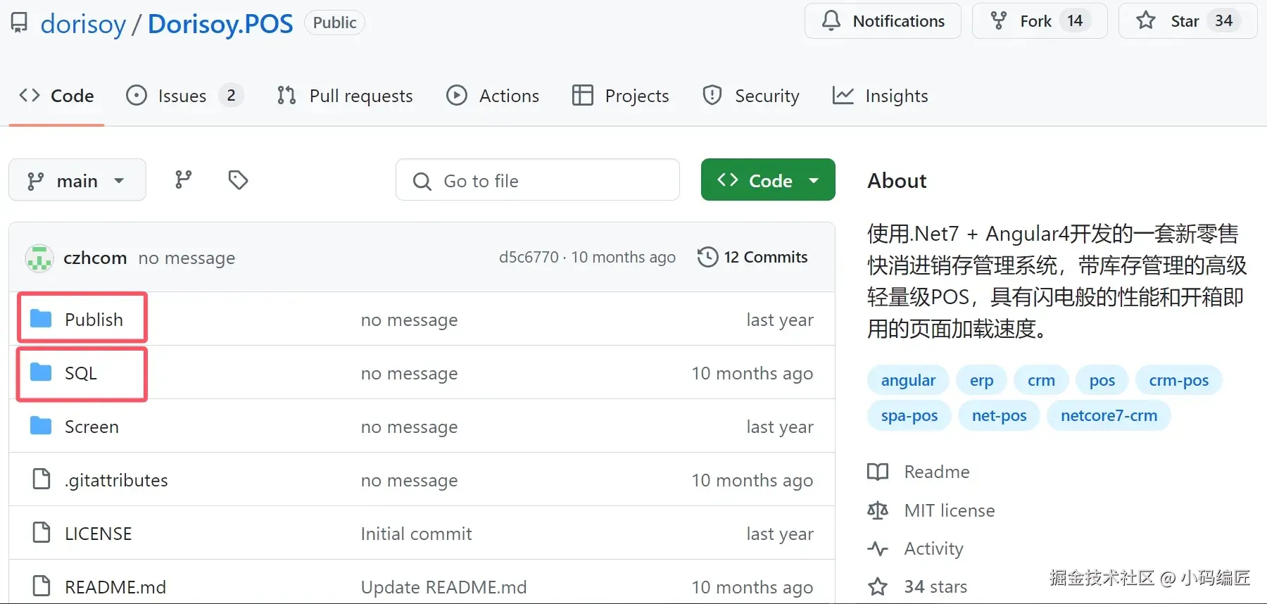
Task: Open the 'Update README.md' commit message
Action: tap(443, 587)
